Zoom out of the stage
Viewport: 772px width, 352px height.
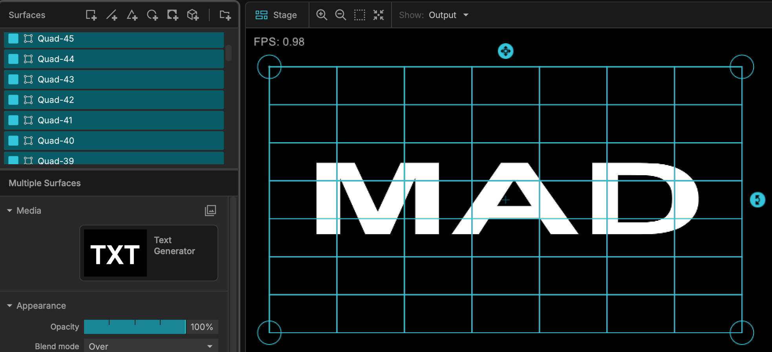click(340, 15)
